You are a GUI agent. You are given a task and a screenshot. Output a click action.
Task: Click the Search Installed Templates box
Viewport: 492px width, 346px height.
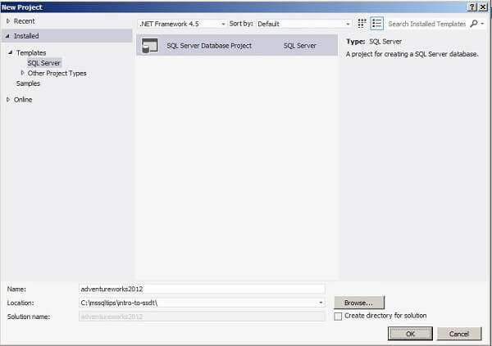click(427, 24)
